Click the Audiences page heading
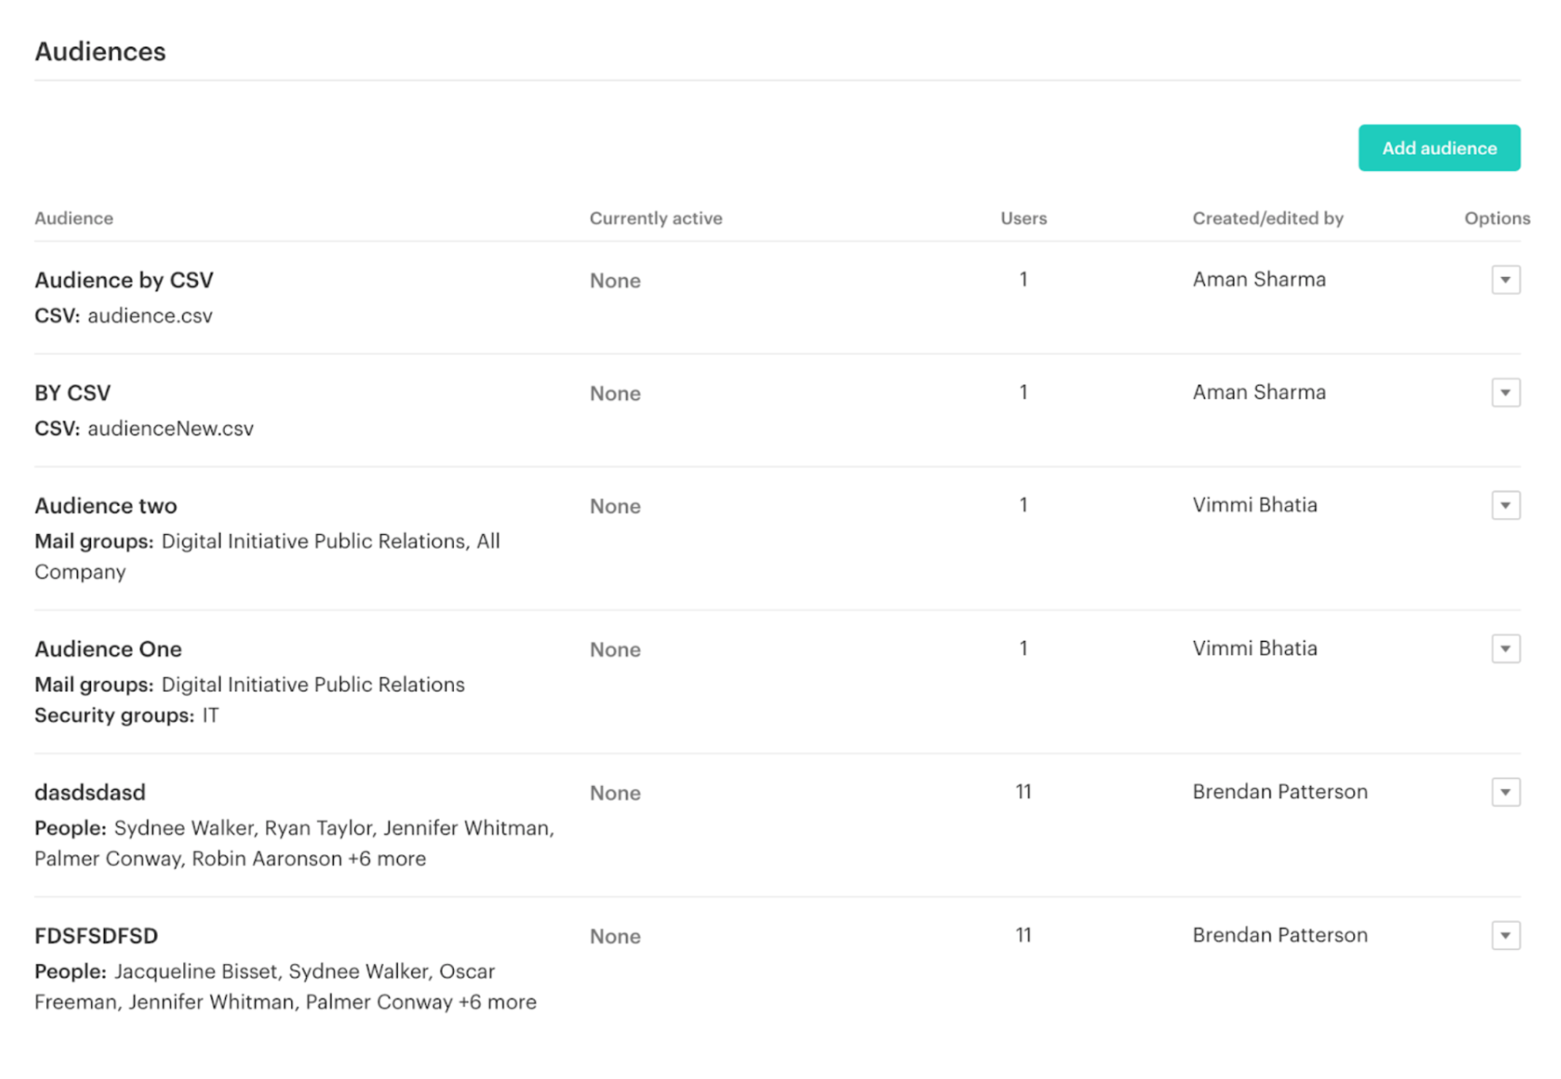 [100, 51]
